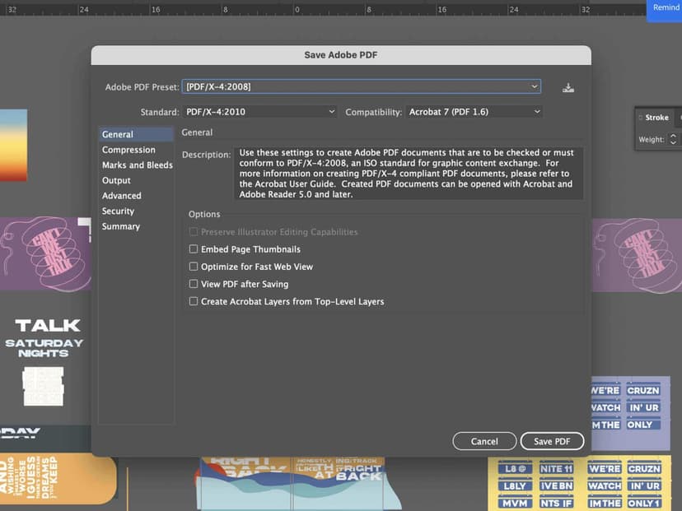Click the Save PDF button
Screen dimensions: 682x511
[x=552, y=441]
